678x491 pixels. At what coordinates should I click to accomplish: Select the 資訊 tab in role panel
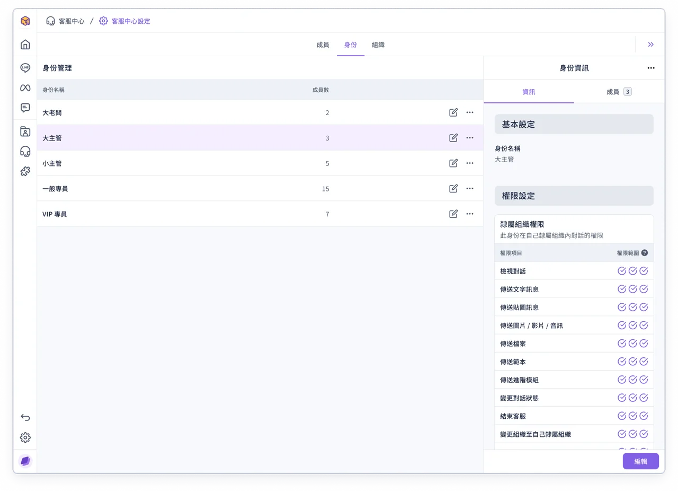[529, 92]
